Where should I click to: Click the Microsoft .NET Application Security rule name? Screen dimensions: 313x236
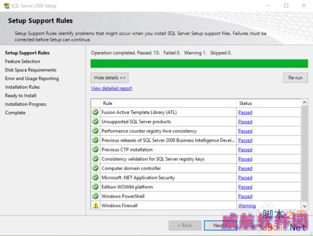pyautogui.click(x=138, y=178)
